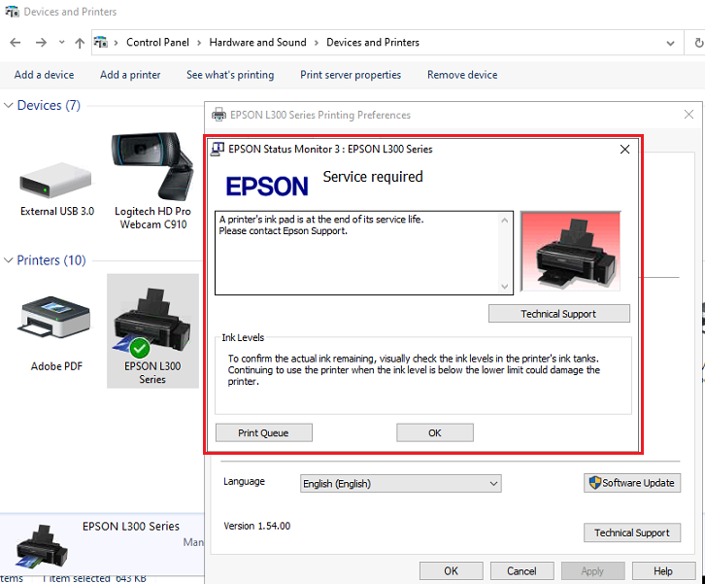Open See what's printing
Image resolution: width=705 pixels, height=584 pixels.
(x=230, y=75)
